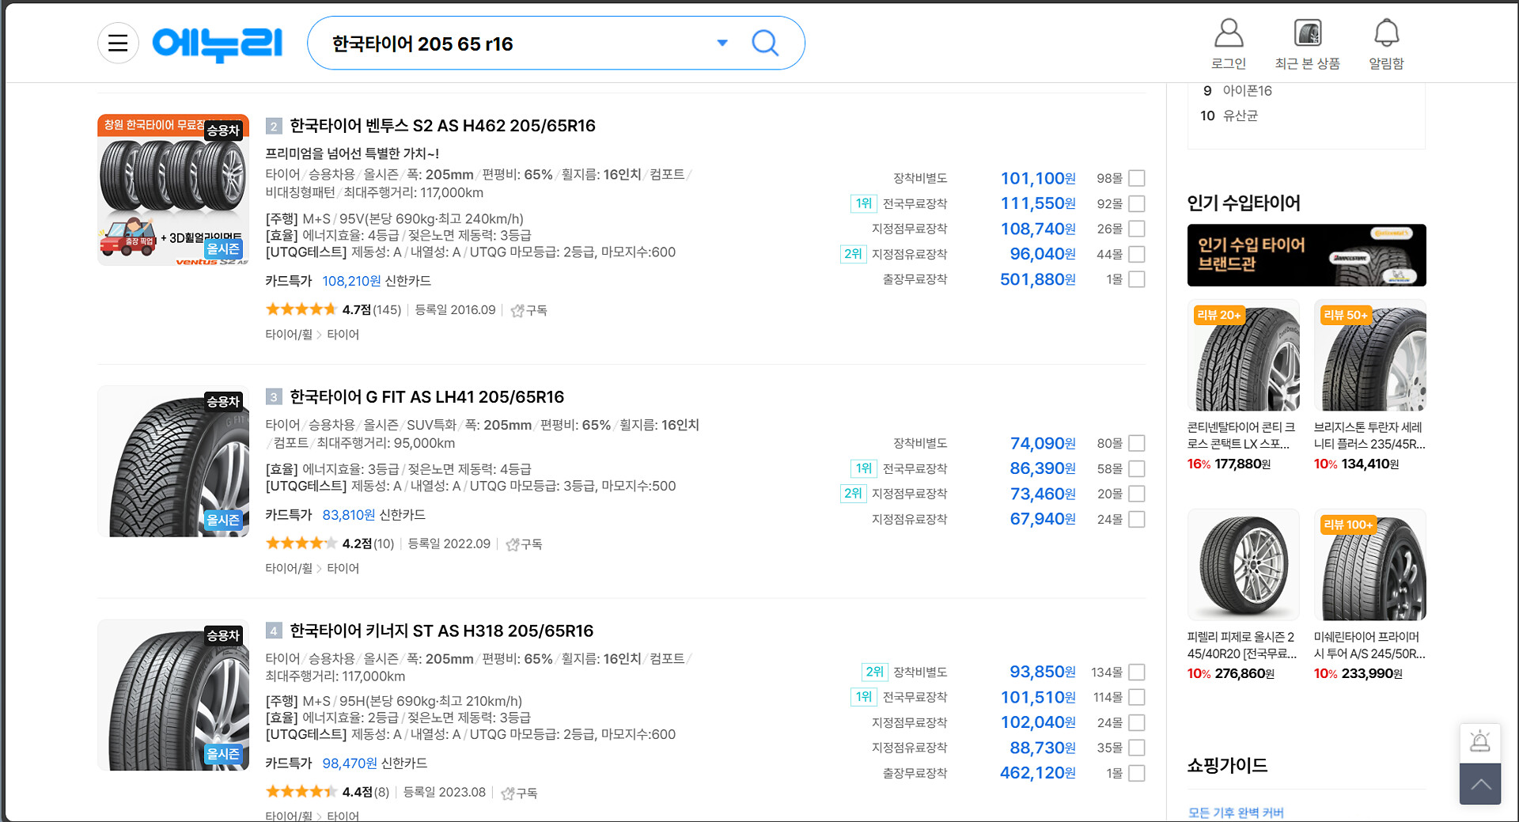Click the search magnifier icon

pos(765,43)
